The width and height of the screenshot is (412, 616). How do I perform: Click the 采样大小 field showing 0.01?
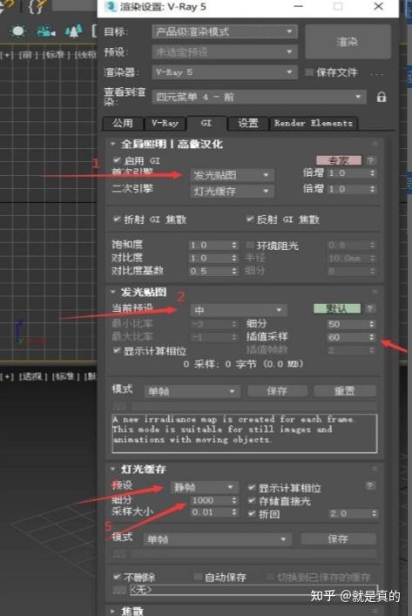click(x=211, y=512)
